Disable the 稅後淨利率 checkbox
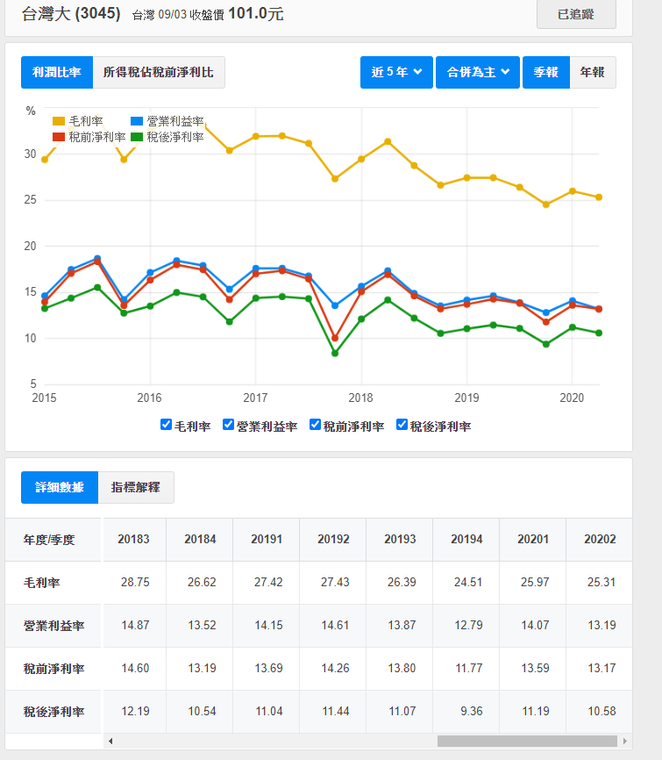The height and width of the screenshot is (760, 662). tap(402, 425)
